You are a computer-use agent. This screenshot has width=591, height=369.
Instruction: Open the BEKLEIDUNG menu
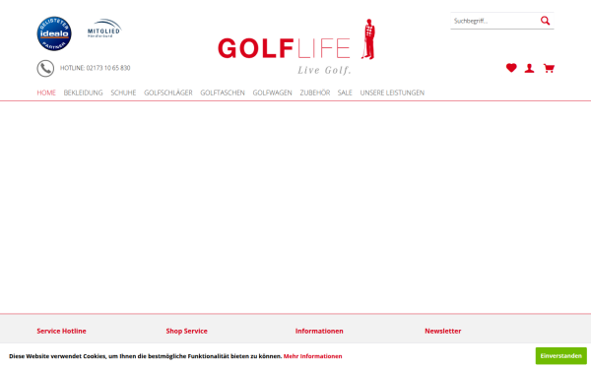coord(83,92)
